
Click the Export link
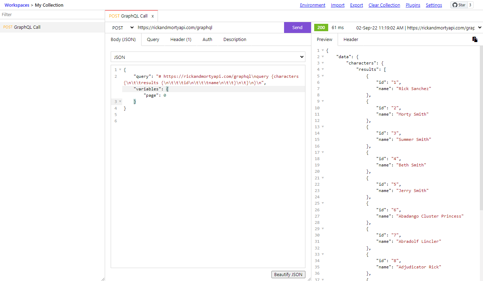tap(357, 5)
